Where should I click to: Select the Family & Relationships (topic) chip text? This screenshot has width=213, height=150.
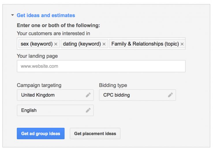pyautogui.click(x=145, y=44)
